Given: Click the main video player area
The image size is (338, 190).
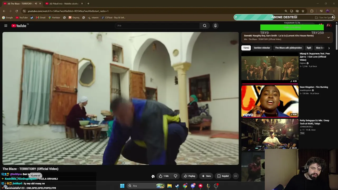Looking at the screenshot, I should (x=121, y=98).
